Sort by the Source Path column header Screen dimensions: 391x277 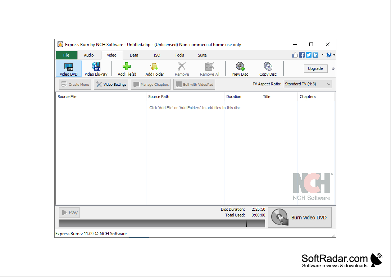coord(185,97)
